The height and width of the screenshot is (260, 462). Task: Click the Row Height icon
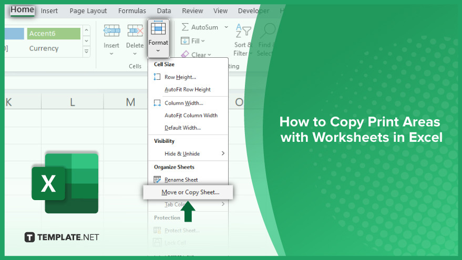(x=157, y=77)
